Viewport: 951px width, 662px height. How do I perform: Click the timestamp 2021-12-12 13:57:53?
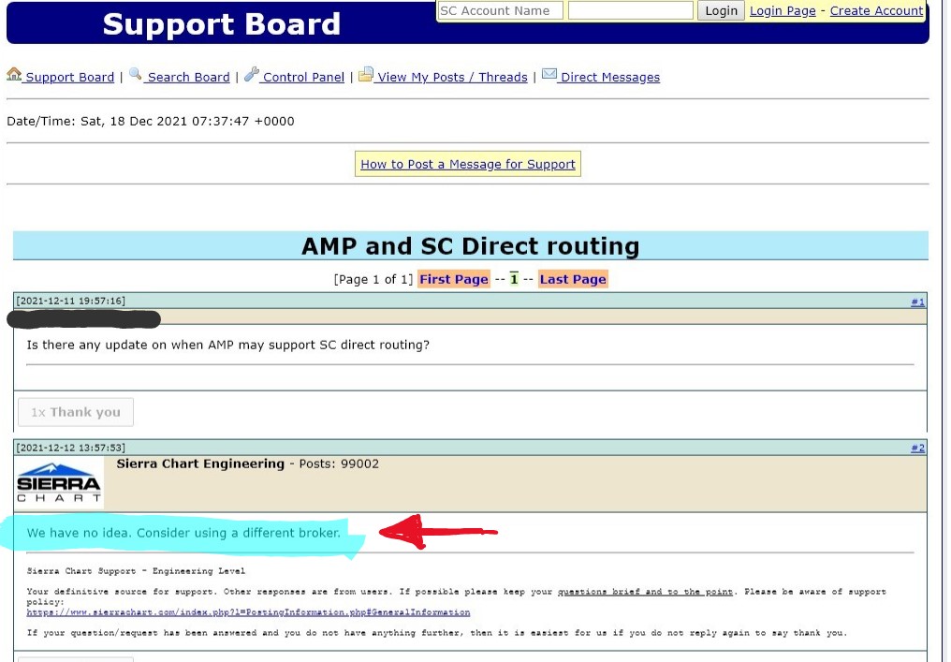click(x=71, y=448)
